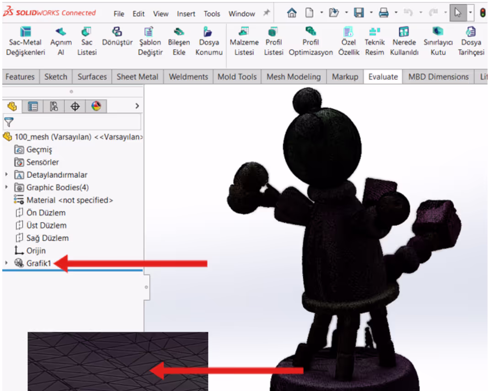The image size is (488, 391).
Task: Switch to MBD Dimensions tab
Action: (x=439, y=77)
